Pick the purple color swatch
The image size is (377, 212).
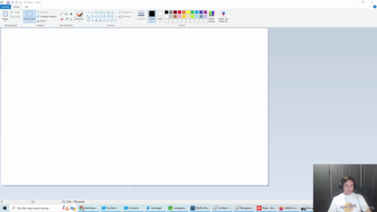(x=206, y=12)
